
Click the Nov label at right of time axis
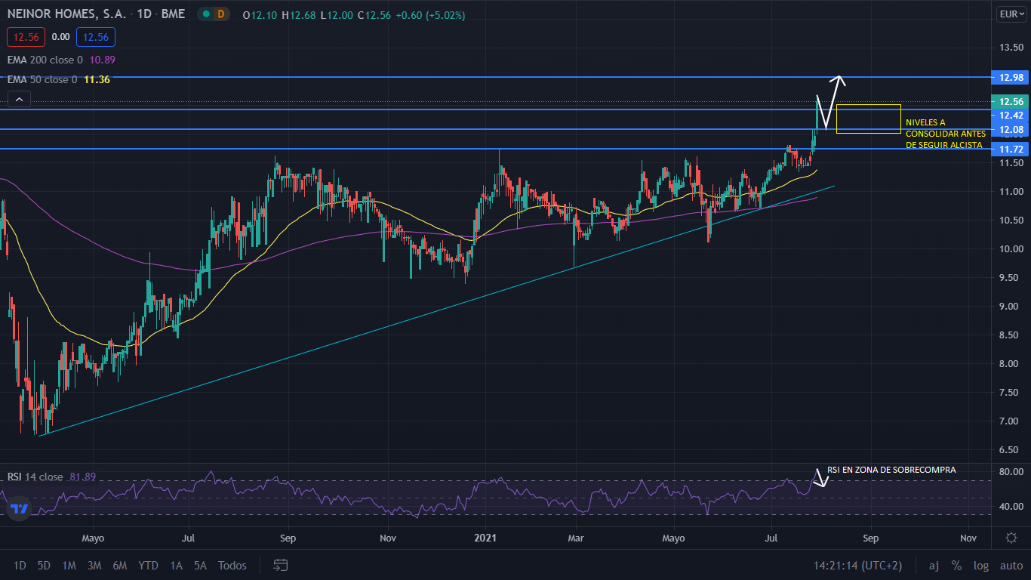click(968, 538)
